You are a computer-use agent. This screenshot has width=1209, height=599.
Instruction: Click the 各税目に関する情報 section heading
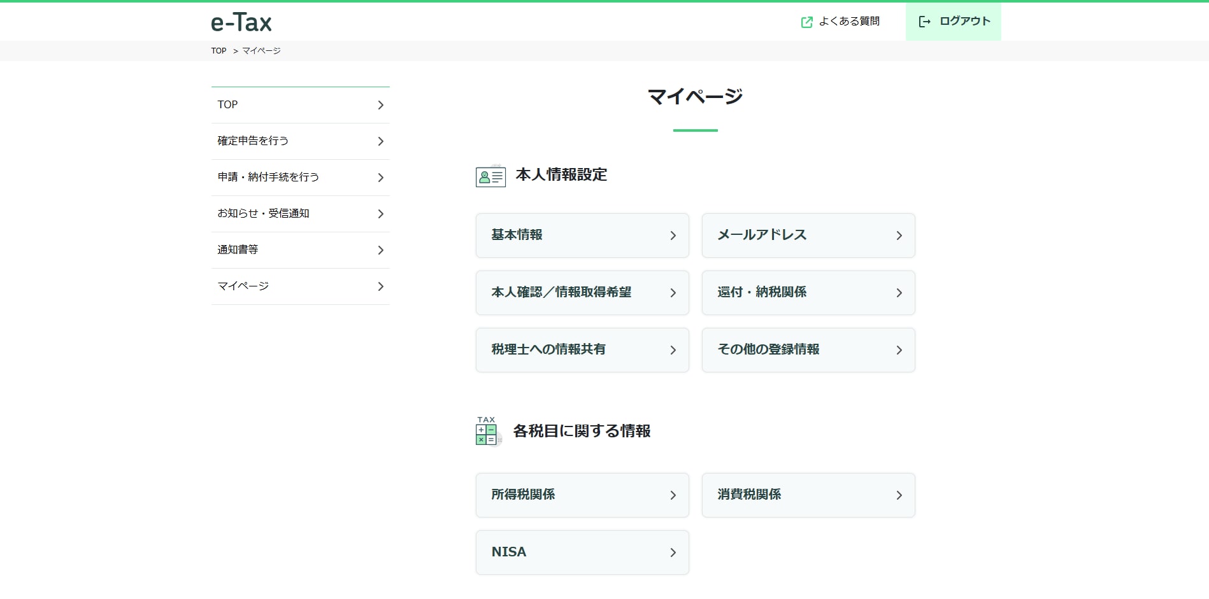[x=582, y=431]
